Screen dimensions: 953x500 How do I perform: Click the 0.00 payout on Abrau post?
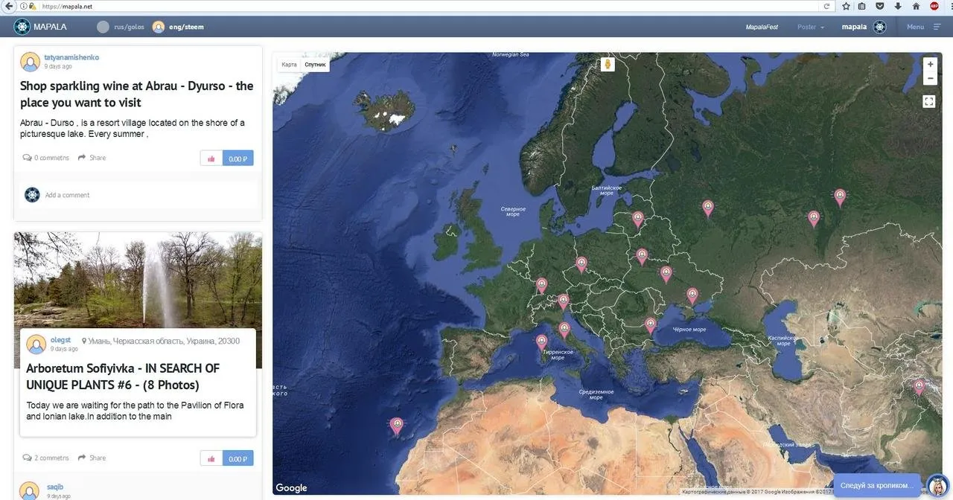[238, 158]
